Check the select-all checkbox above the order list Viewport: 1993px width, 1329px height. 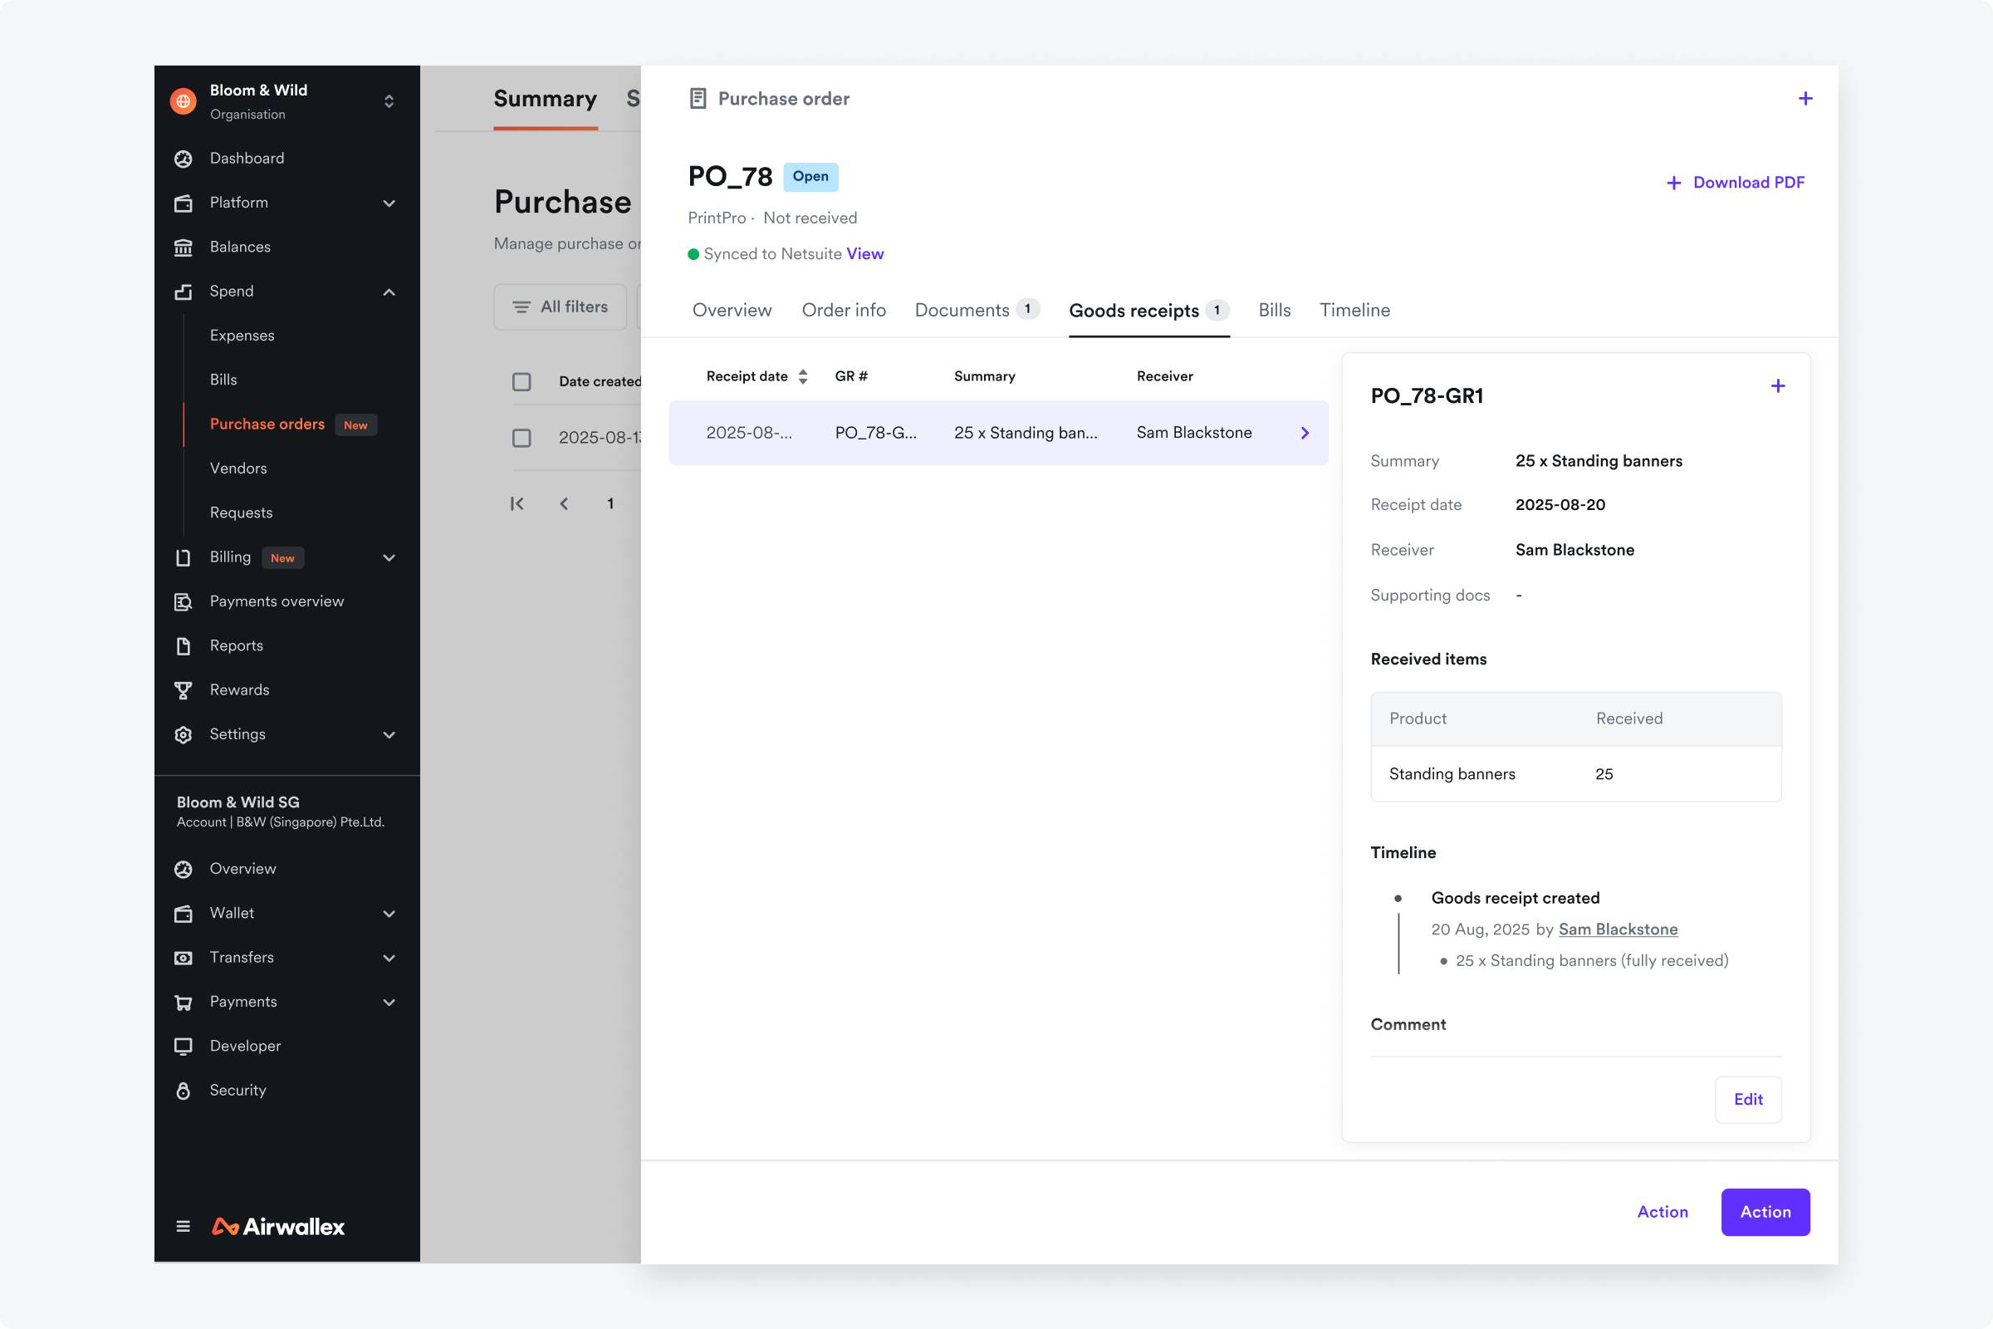point(522,382)
